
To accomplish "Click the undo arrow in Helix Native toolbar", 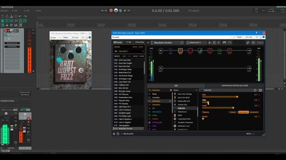I will 224,43.
